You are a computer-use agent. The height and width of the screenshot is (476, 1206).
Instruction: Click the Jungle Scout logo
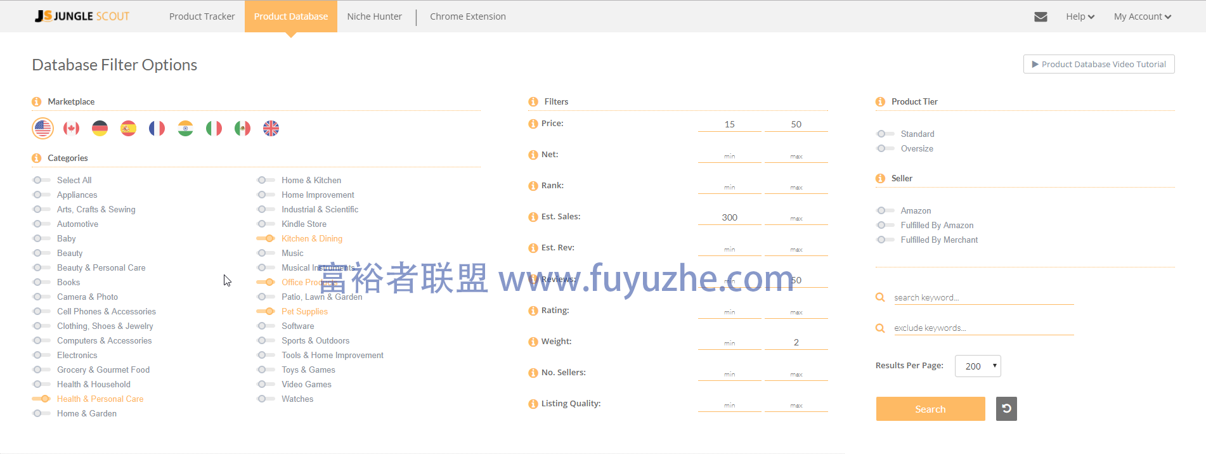tap(82, 16)
